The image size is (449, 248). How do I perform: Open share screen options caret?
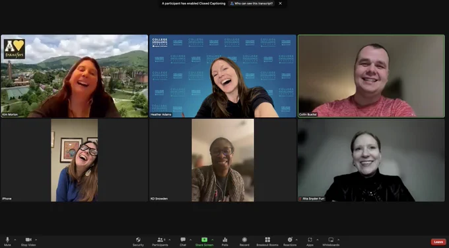coord(212,239)
